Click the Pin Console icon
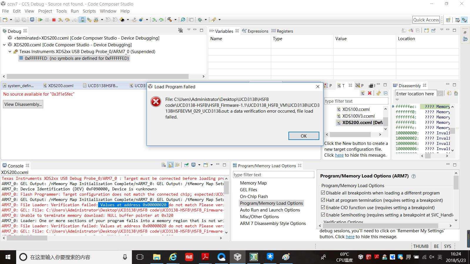470x264 pixels. 186,165
